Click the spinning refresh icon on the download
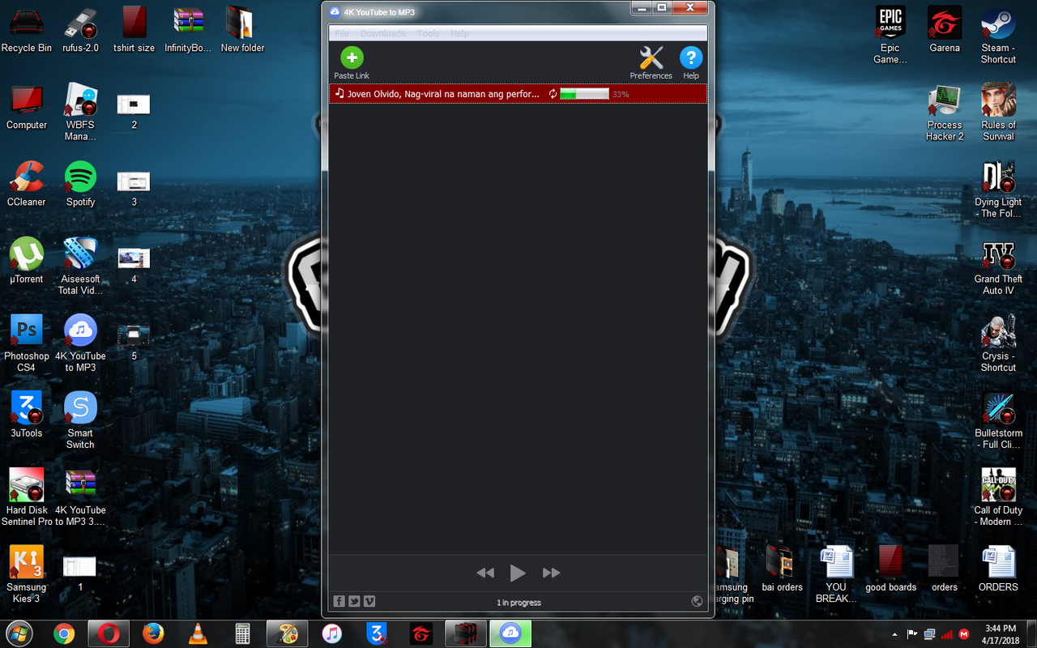 tap(553, 94)
